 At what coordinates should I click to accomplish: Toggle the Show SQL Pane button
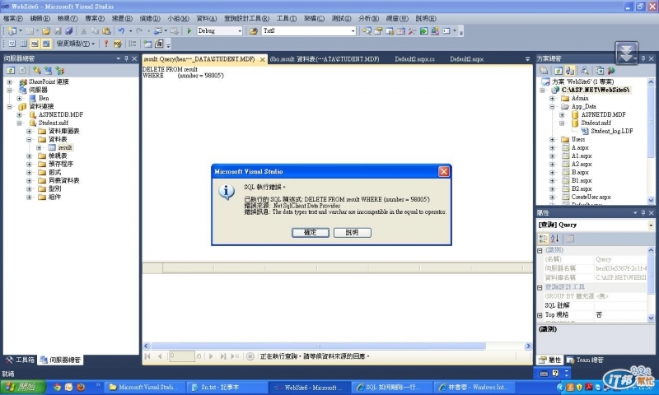(35, 44)
